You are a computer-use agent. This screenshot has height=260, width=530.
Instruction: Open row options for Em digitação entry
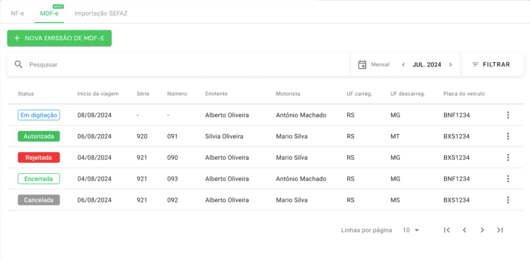tap(508, 115)
